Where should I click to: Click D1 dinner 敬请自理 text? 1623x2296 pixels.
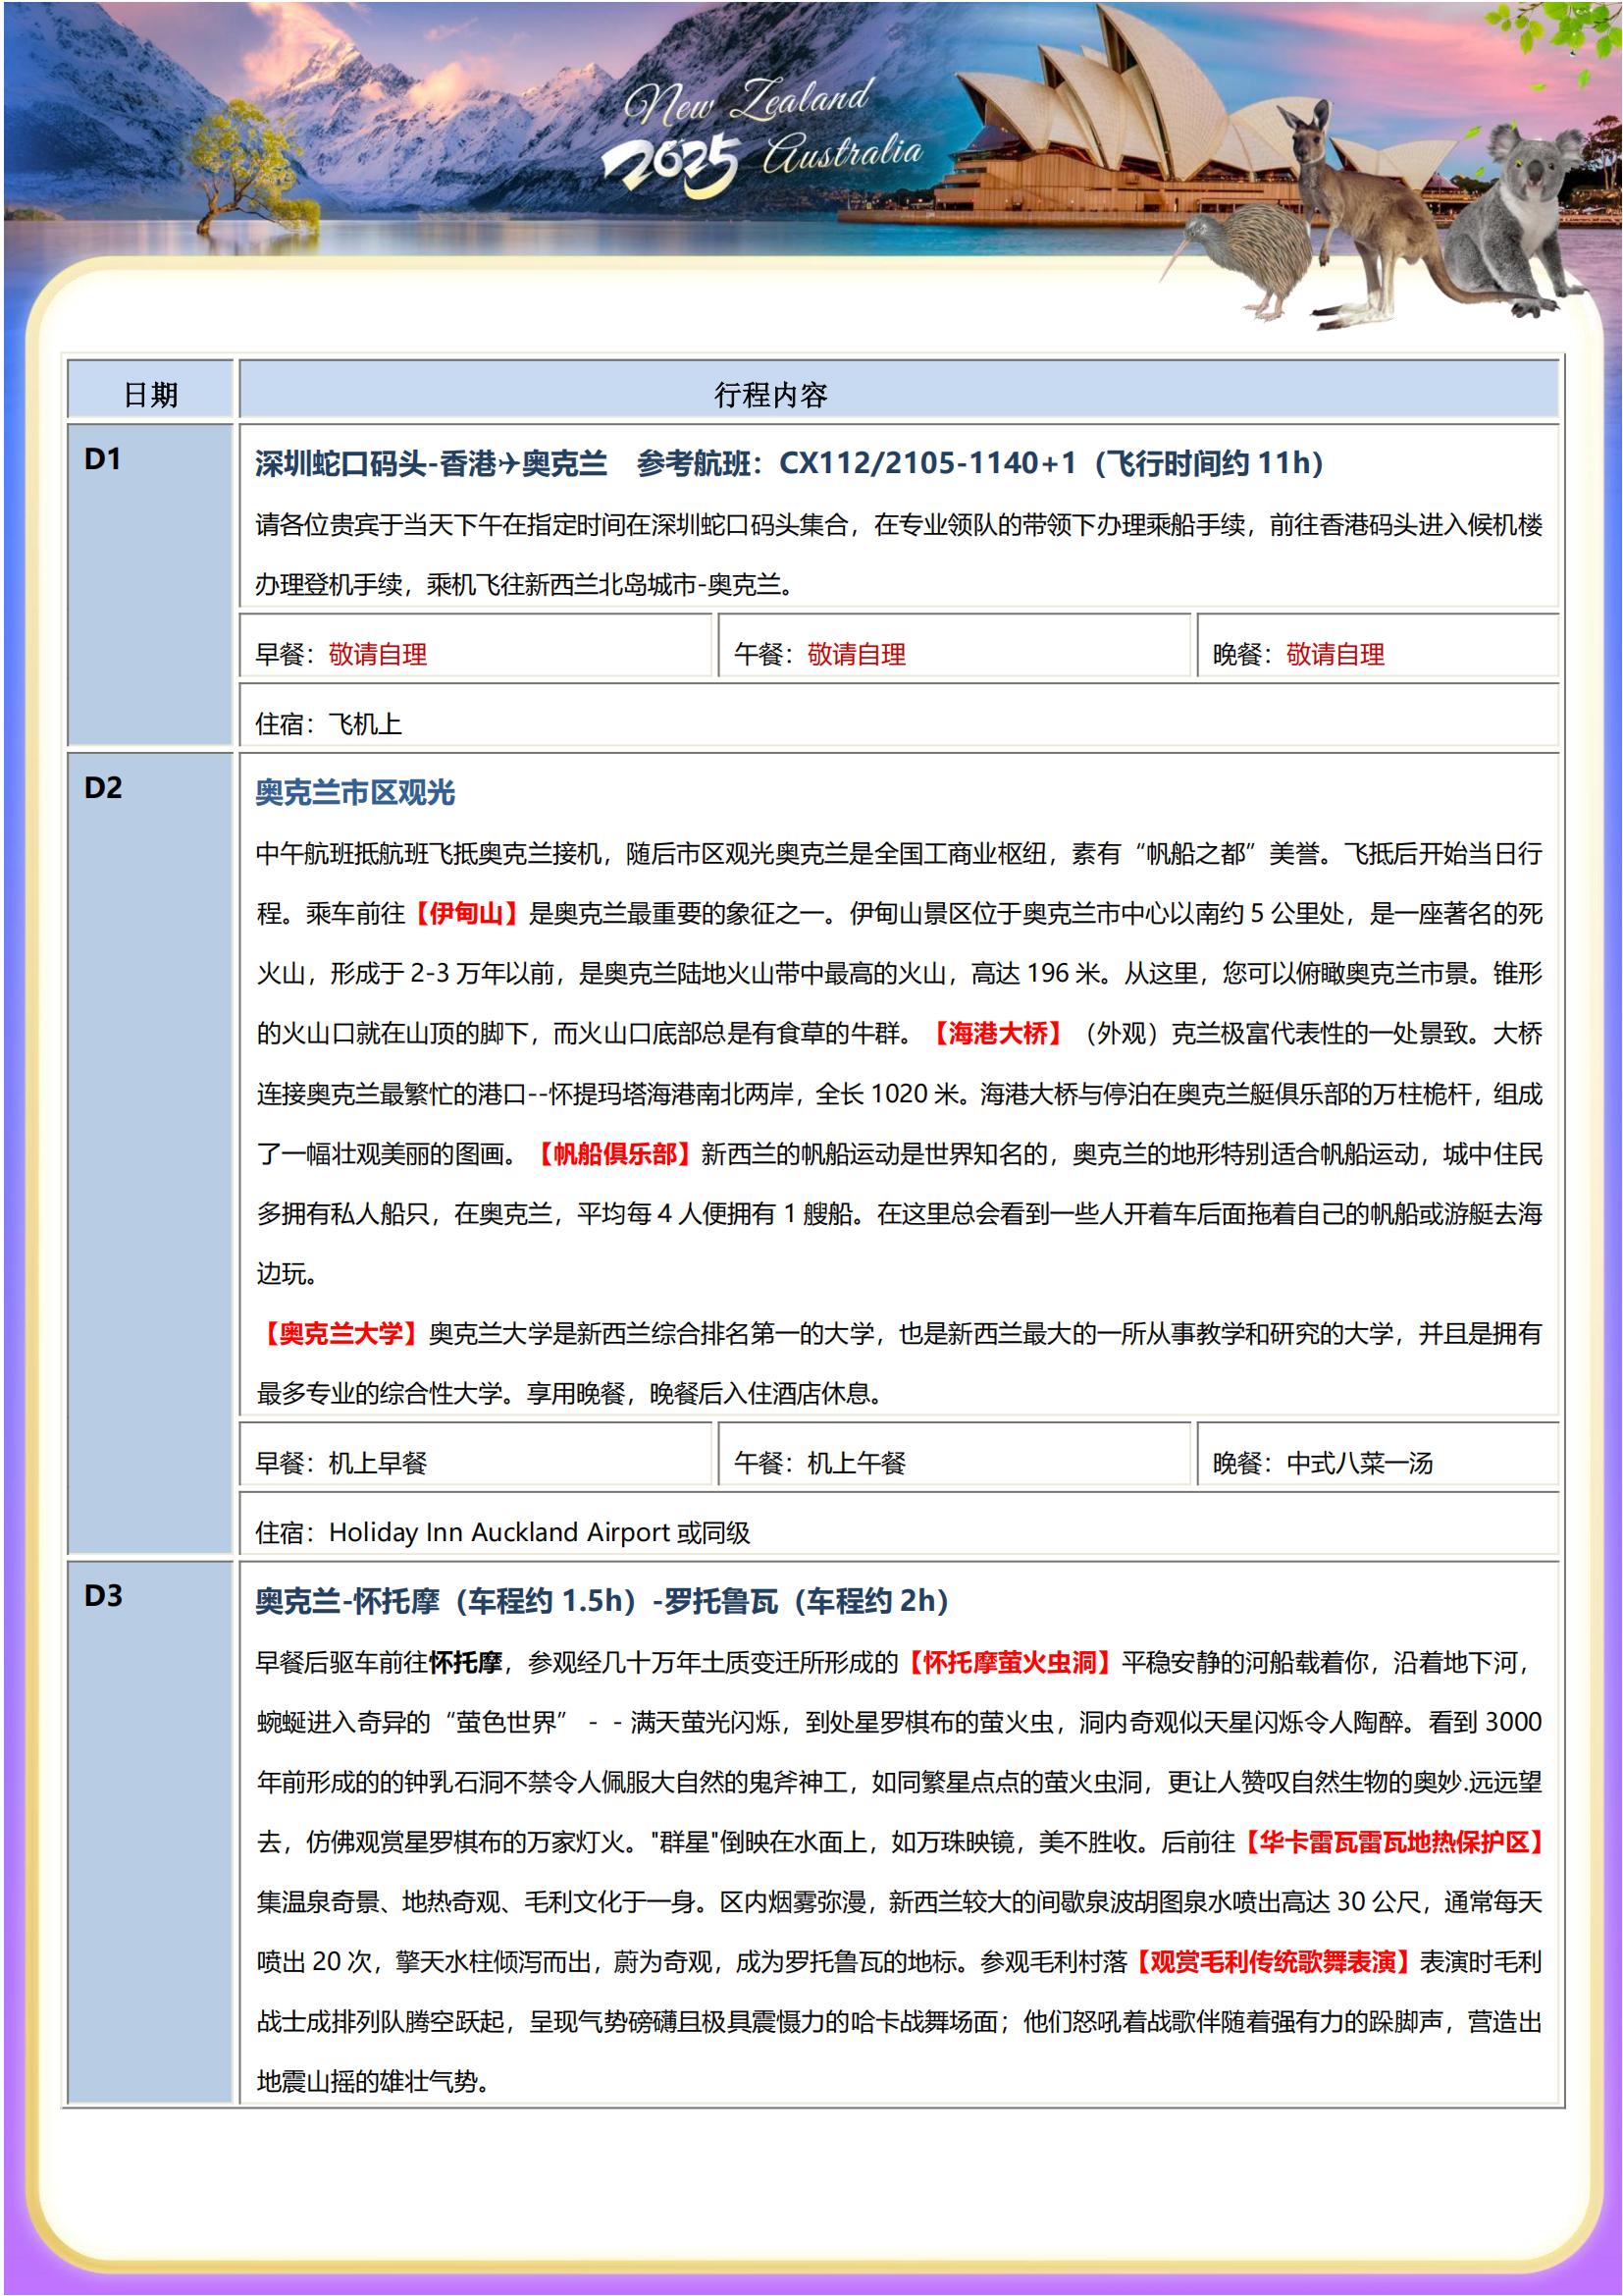click(x=1335, y=654)
